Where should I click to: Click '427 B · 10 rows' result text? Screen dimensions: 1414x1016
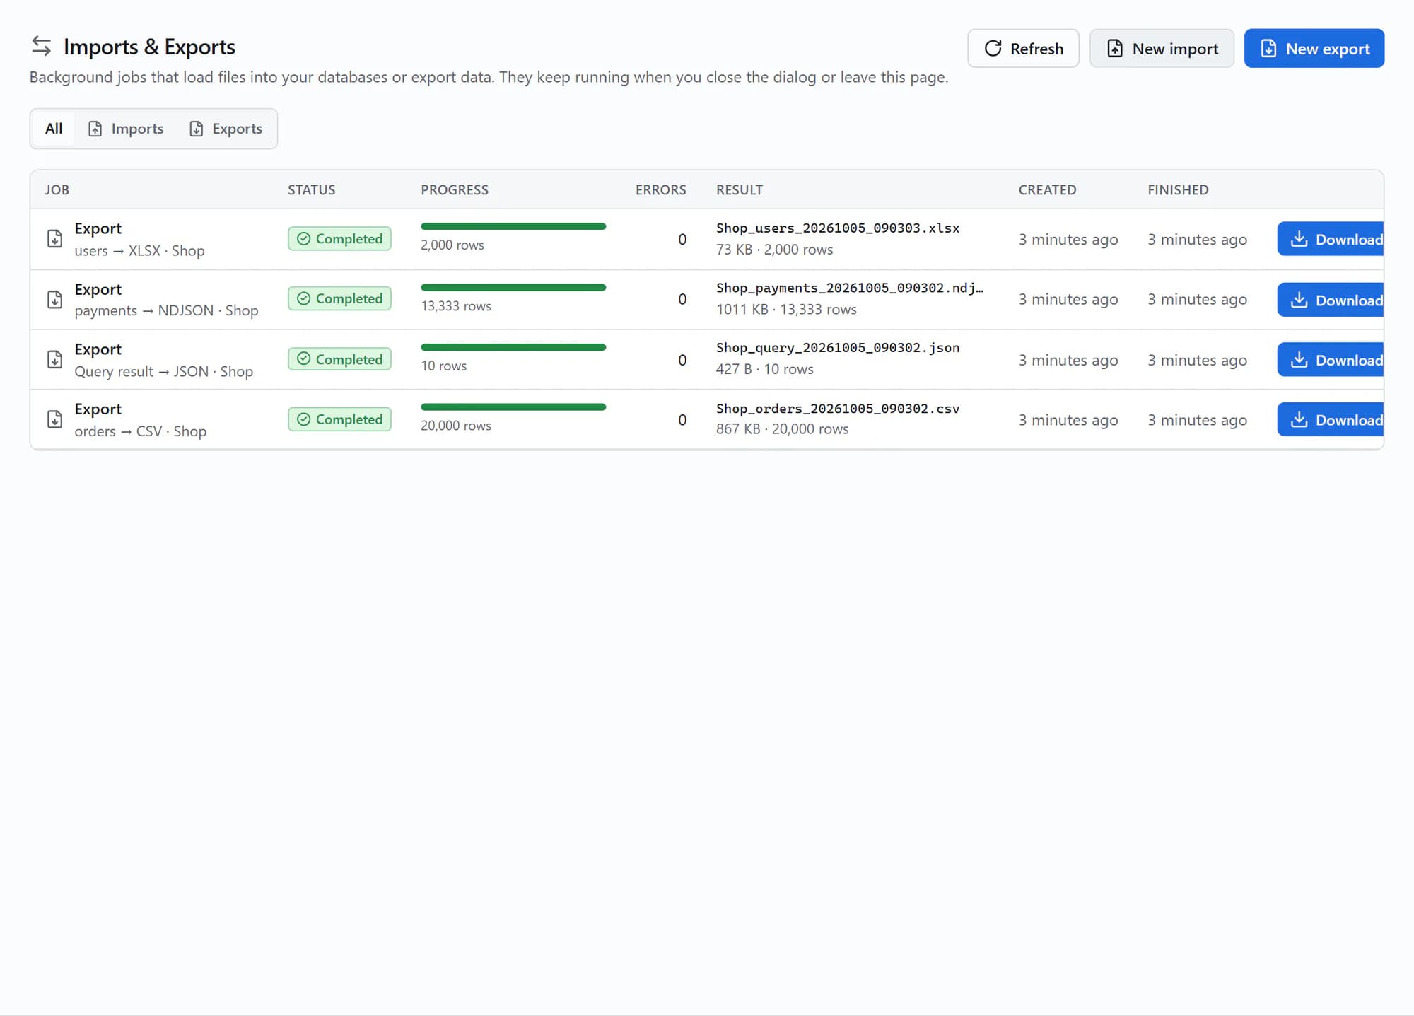[765, 369]
